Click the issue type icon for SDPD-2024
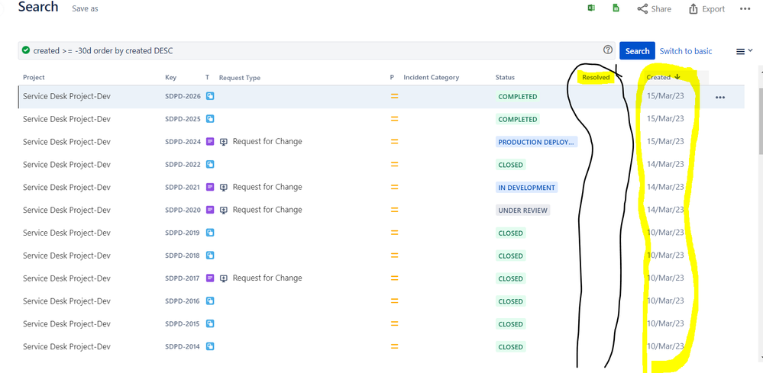 coord(210,142)
